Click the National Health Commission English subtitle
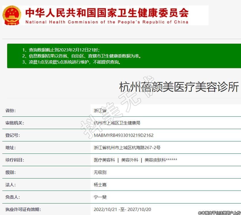The image size is (241, 215). (x=107, y=22)
